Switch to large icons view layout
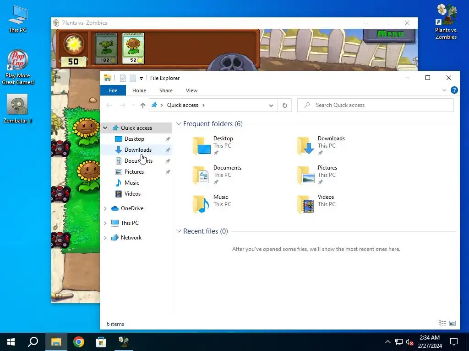The width and height of the screenshot is (469, 351). (453, 324)
